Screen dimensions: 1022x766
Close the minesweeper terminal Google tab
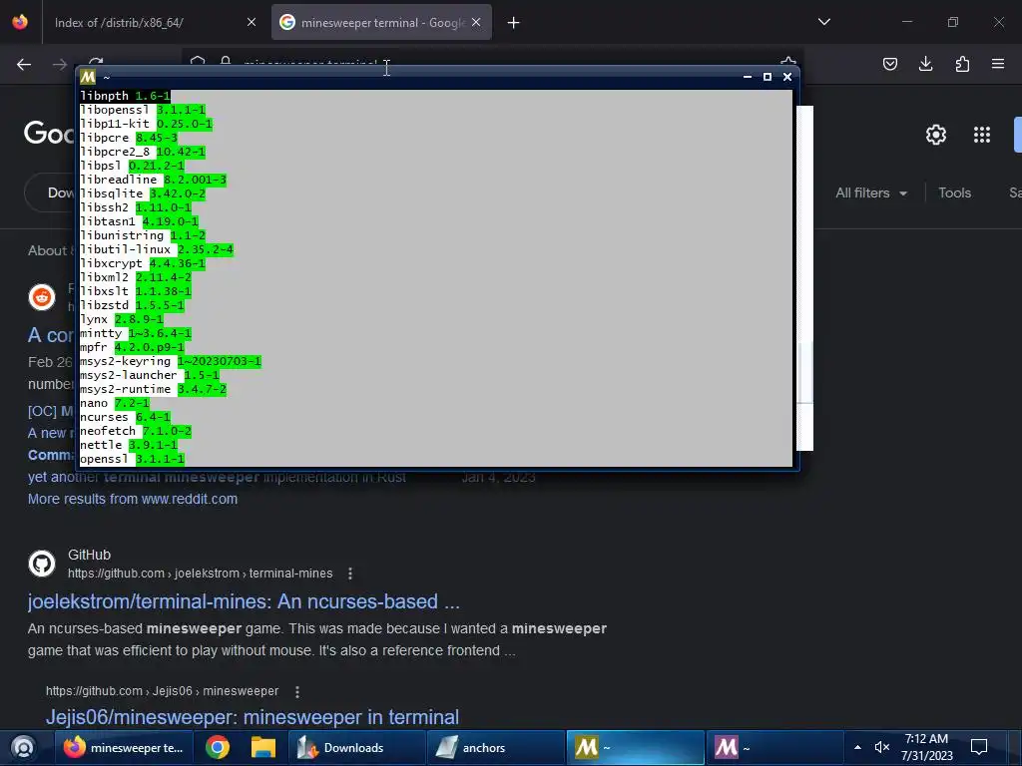476,23
